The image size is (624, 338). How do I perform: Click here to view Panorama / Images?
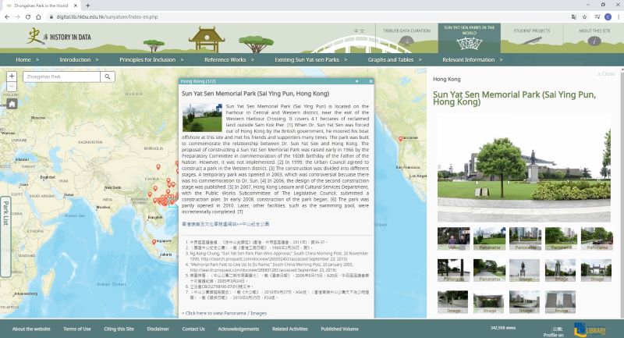tap(224, 313)
